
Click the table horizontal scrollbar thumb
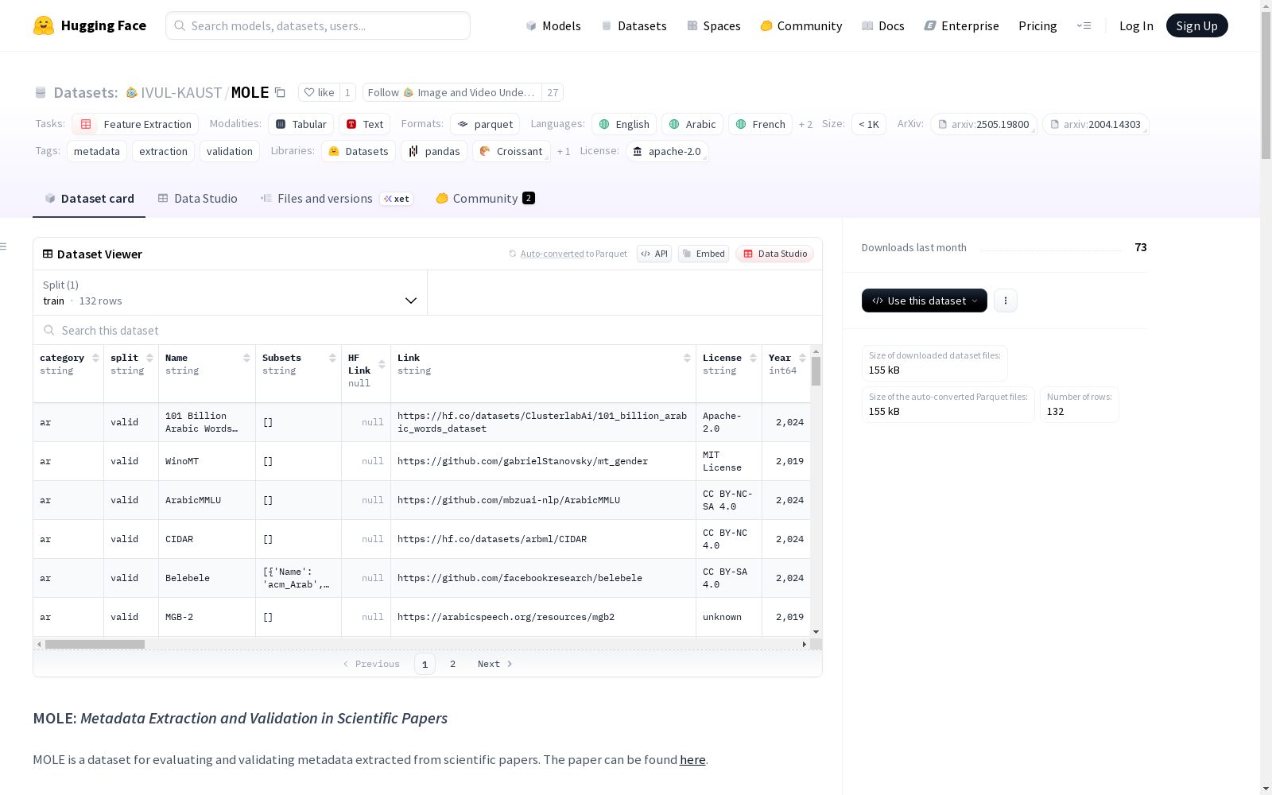[x=95, y=644]
